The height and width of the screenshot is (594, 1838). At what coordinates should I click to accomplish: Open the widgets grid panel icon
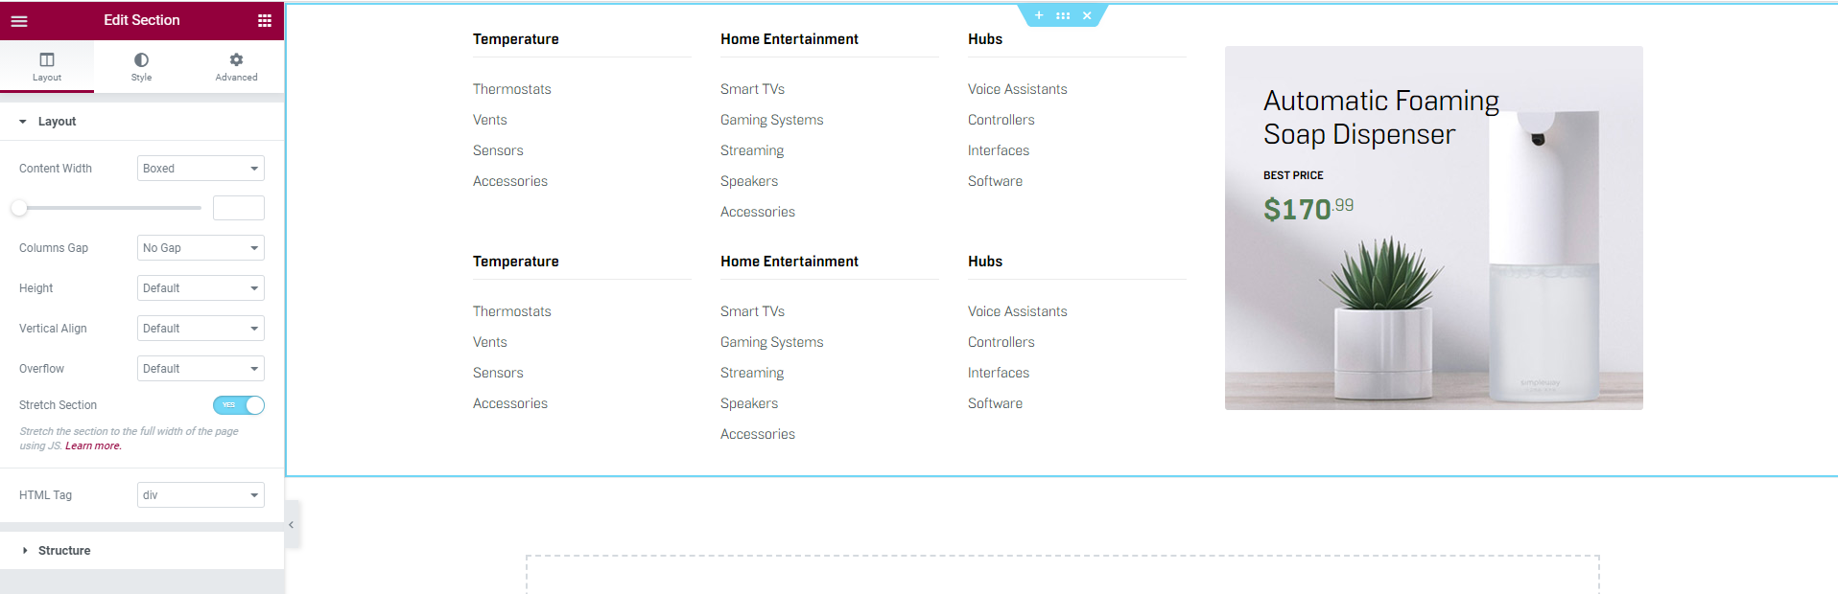pyautogui.click(x=265, y=20)
